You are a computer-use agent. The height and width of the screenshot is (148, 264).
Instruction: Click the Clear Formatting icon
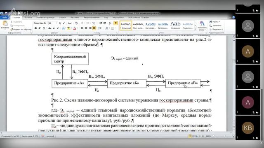[76, 23]
